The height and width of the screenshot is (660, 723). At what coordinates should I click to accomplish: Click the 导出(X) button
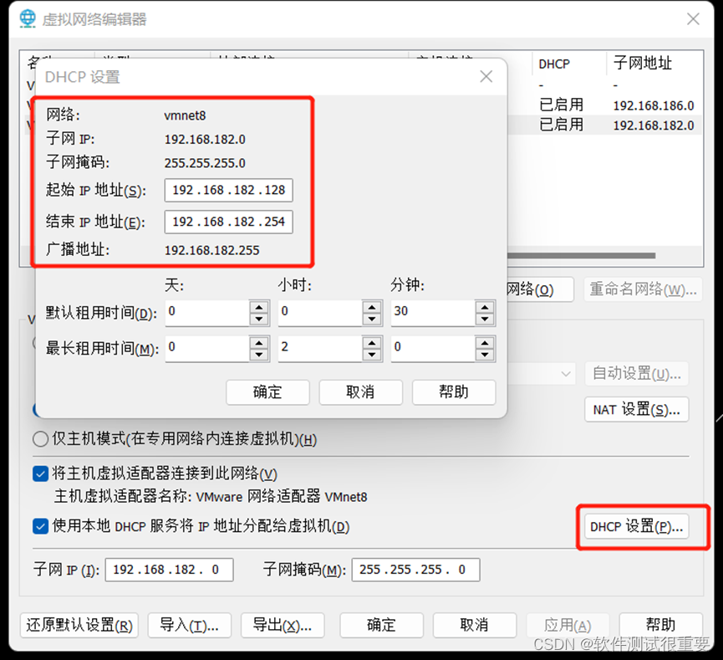pyautogui.click(x=283, y=626)
